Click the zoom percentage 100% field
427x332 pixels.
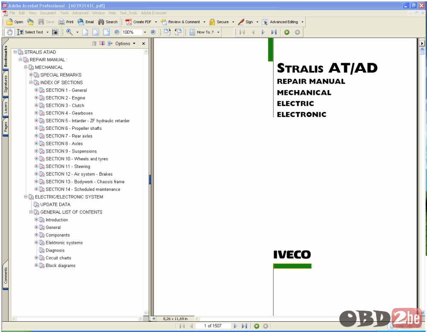(132, 32)
